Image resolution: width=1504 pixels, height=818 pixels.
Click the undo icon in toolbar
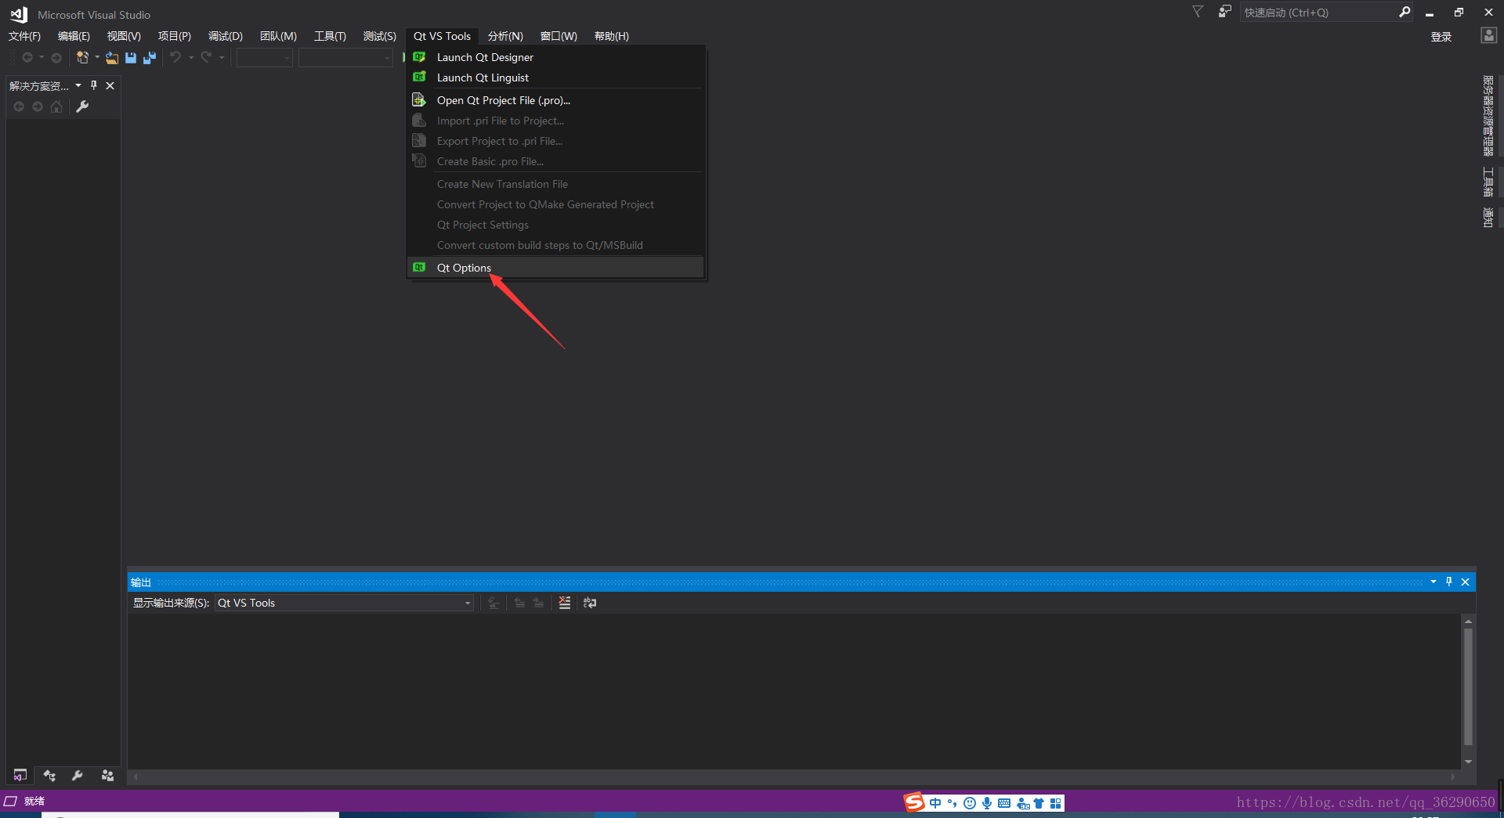click(x=175, y=57)
